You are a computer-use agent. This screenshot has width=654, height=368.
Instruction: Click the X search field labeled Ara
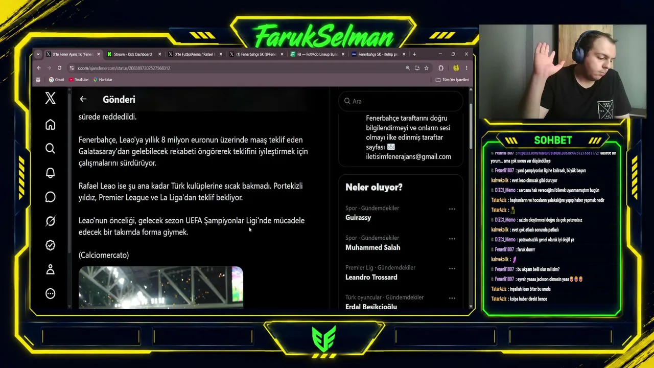pyautogui.click(x=401, y=101)
